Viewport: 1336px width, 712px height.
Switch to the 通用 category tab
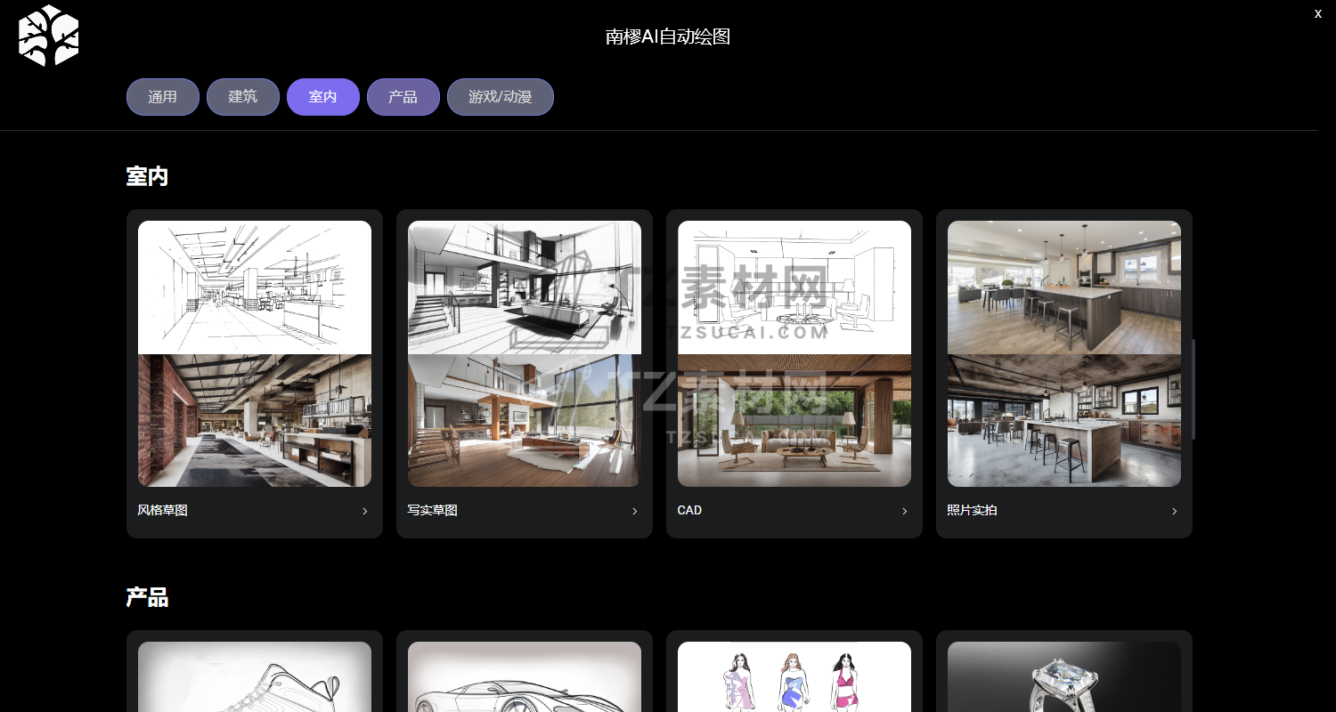point(163,97)
